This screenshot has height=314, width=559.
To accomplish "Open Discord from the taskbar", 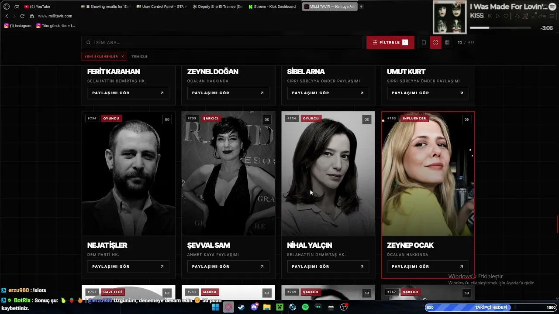I will coord(254,307).
